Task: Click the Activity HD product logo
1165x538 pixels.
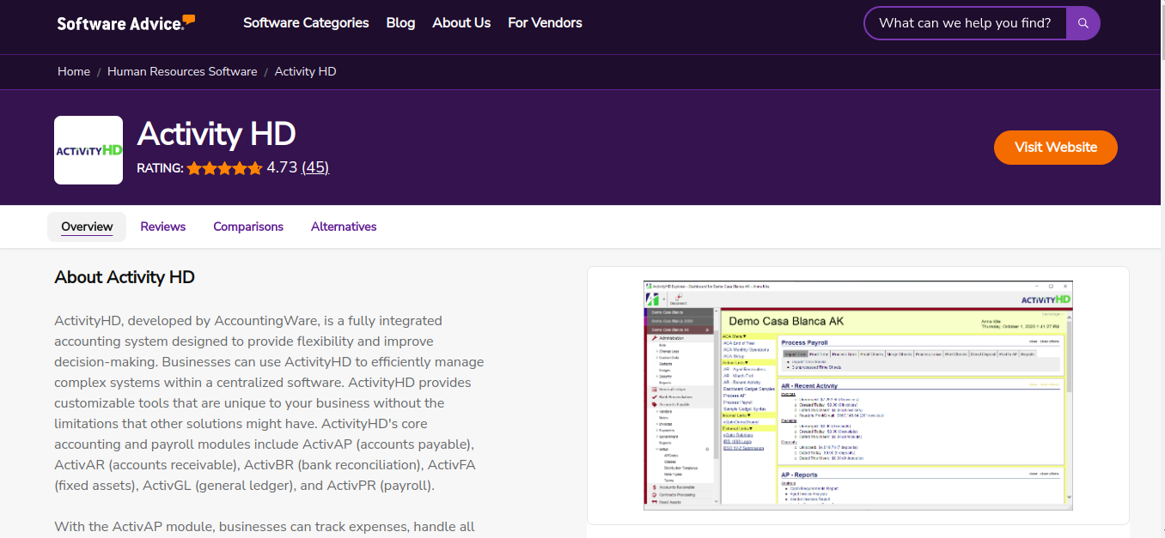Action: [88, 150]
